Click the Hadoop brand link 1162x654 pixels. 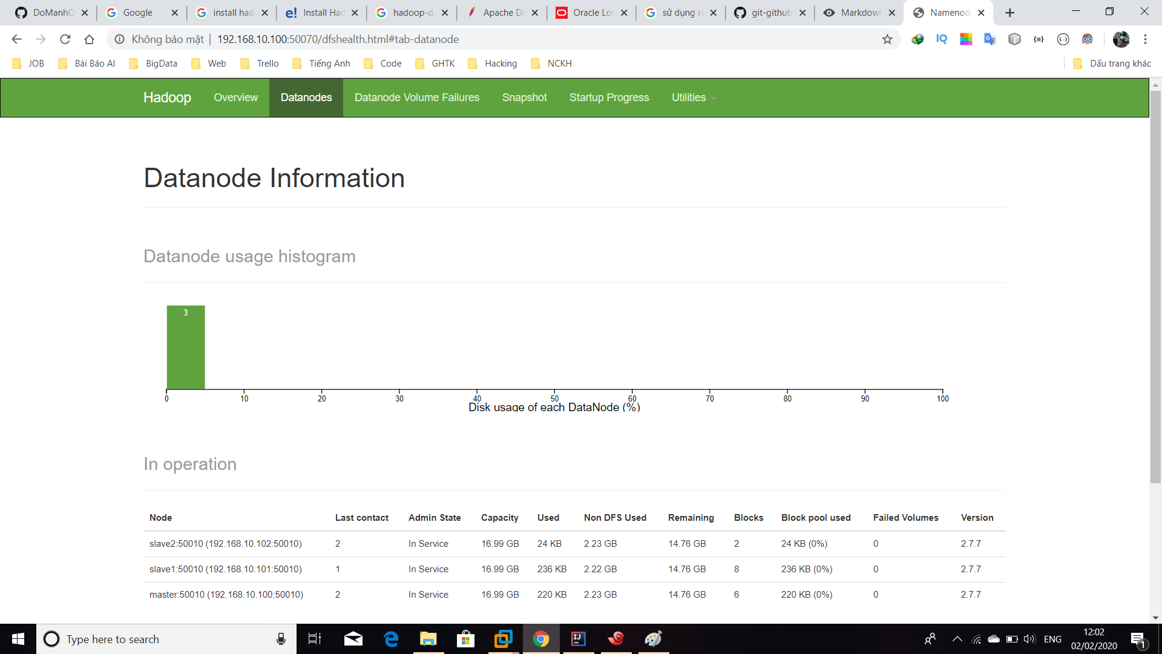pos(167,97)
